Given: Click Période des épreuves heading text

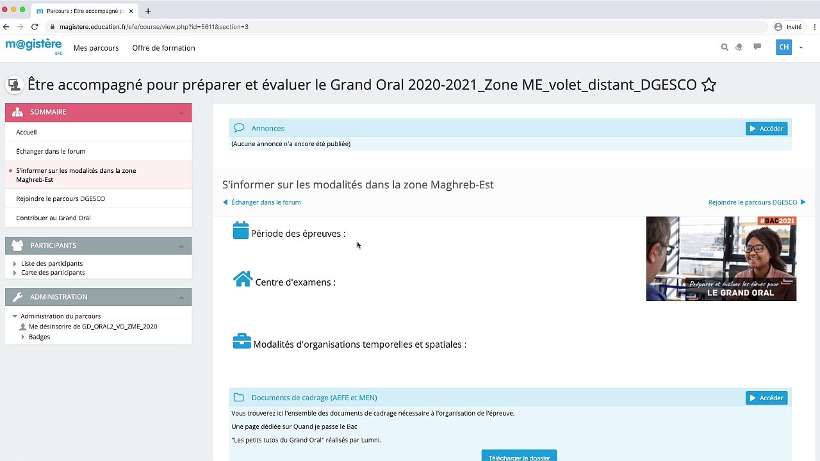Looking at the screenshot, I should (298, 234).
